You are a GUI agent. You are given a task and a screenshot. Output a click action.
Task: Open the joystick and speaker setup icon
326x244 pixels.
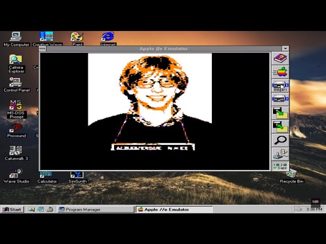pos(280,154)
